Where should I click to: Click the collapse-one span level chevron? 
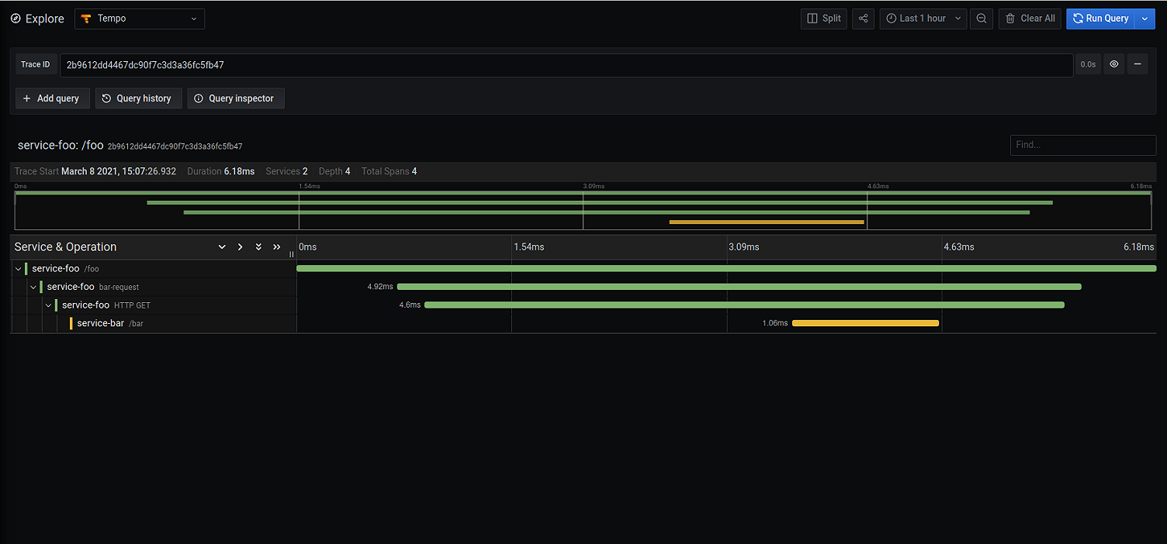click(x=222, y=246)
